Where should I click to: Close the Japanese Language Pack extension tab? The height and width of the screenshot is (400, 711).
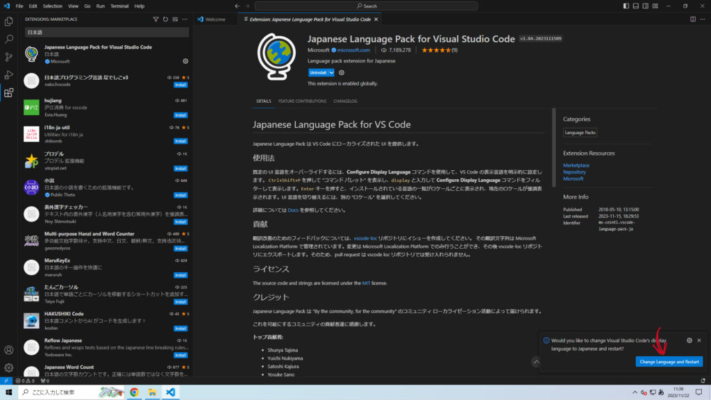[376, 19]
